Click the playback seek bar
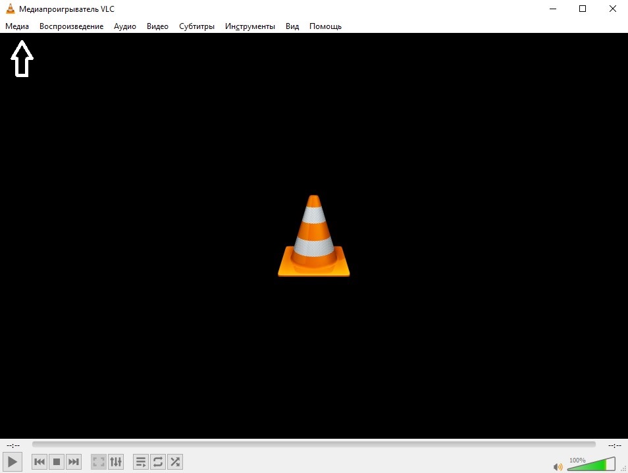Screen dimensions: 628x473 pos(313,444)
